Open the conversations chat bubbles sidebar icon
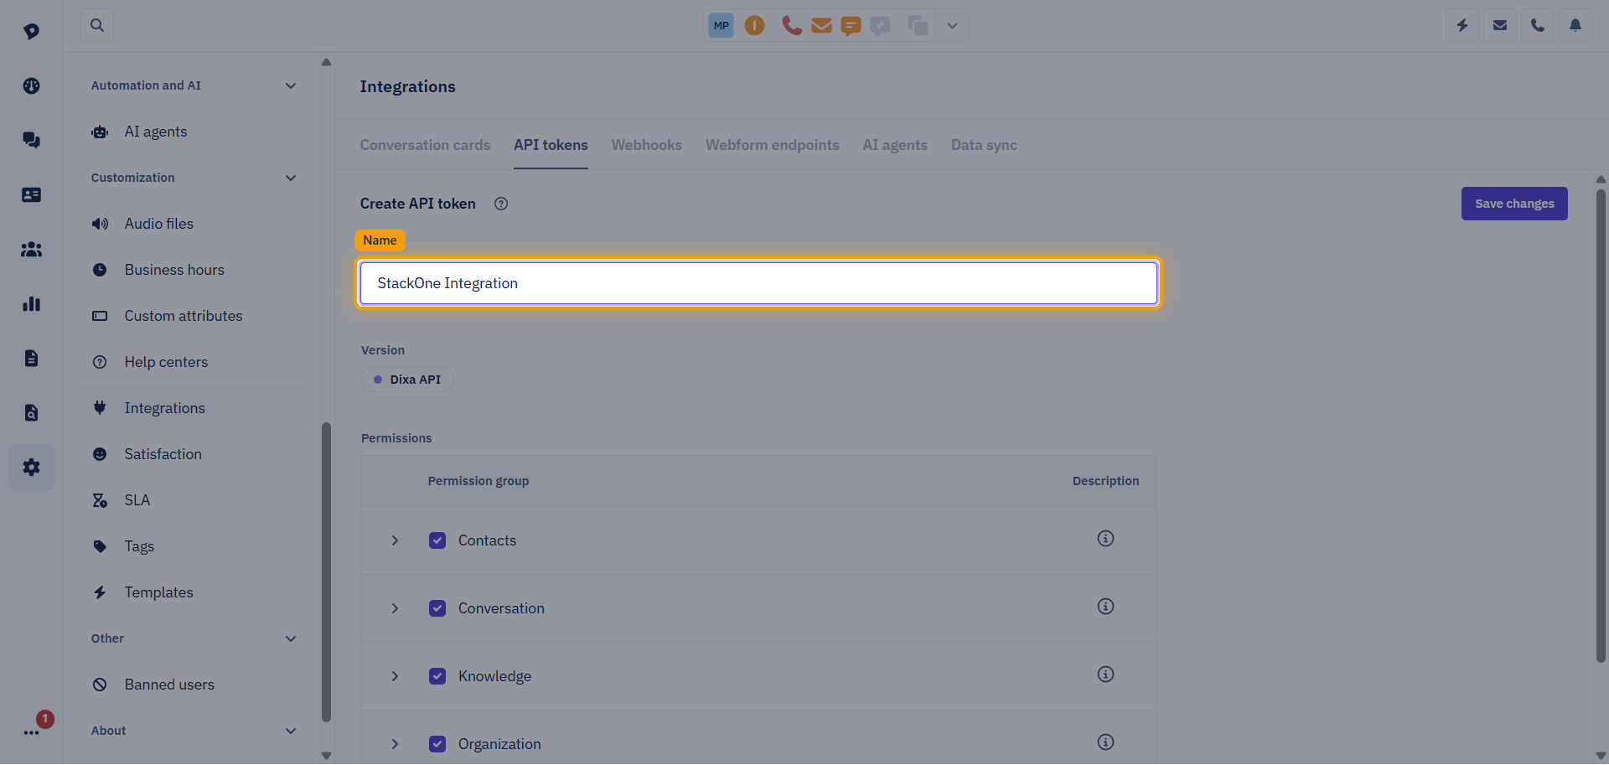Viewport: 1609px width, 765px height. click(31, 140)
